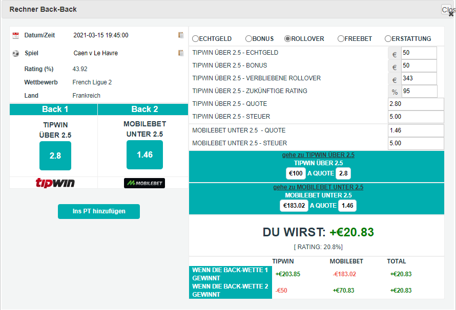The image size is (456, 310).
Task: Copy the Datum/Zeit value with clipboard icon
Action: [181, 35]
